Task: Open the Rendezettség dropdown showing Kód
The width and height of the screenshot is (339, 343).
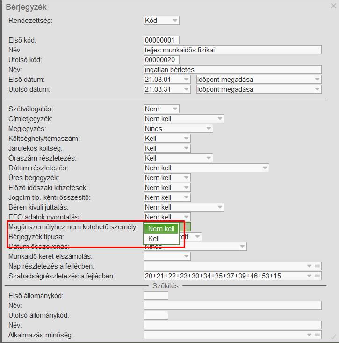Action: [162, 21]
